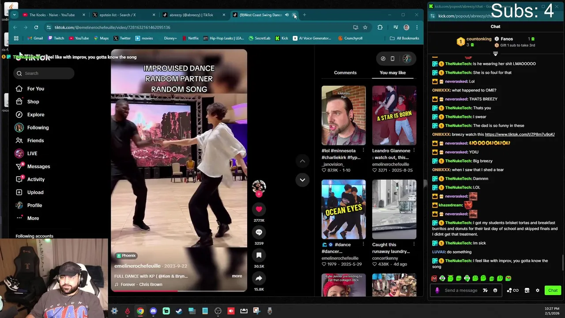
Task: Open Chrome apps grid icon in bookmarks bar
Action: 16,38
